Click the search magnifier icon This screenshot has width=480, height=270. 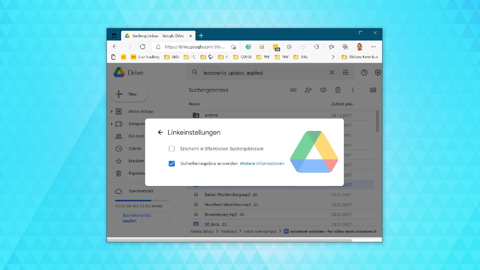195,72
